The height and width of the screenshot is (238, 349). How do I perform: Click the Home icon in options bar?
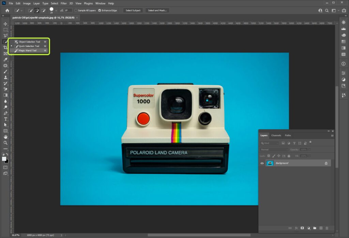(7, 11)
